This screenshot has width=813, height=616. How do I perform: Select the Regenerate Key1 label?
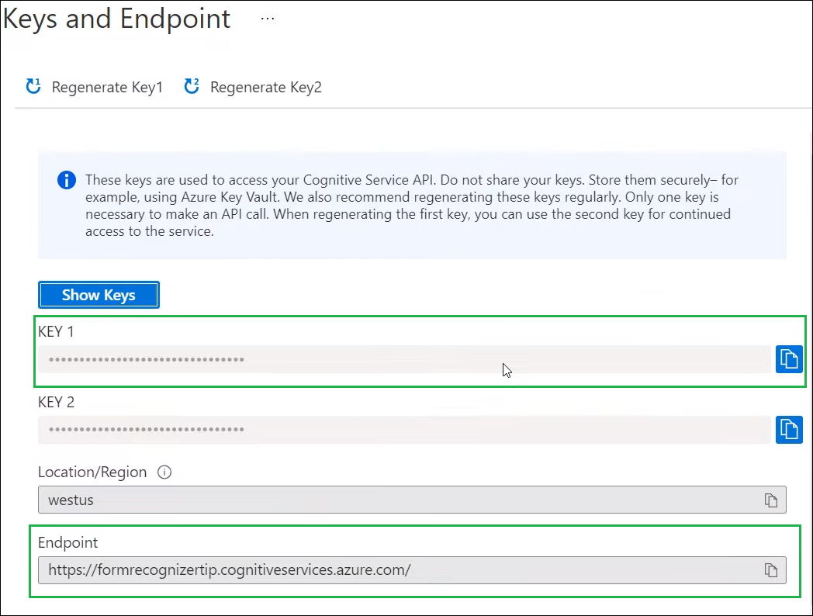point(107,87)
